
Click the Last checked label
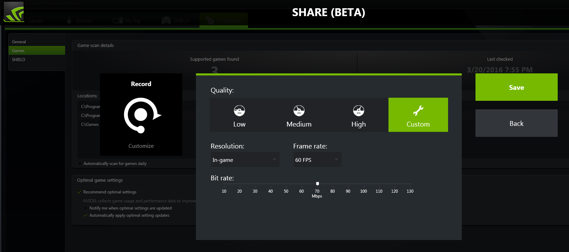click(500, 59)
